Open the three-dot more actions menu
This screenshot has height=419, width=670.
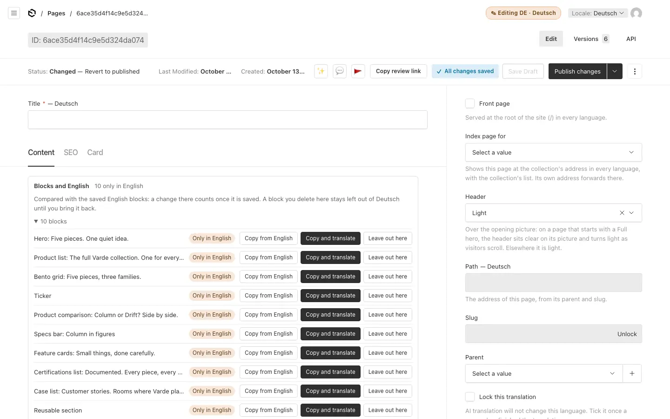pyautogui.click(x=635, y=71)
